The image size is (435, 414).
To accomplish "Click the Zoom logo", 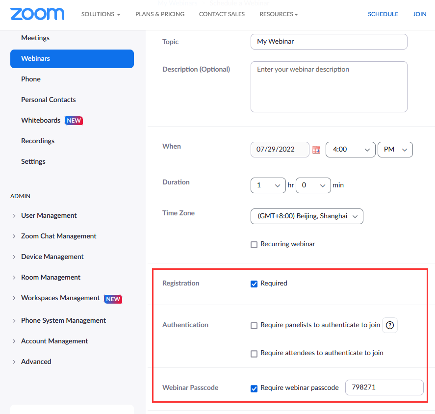I will pyautogui.click(x=37, y=14).
